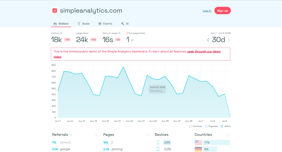
Task: Go to previous 30d period arrow
Action: 208,40
